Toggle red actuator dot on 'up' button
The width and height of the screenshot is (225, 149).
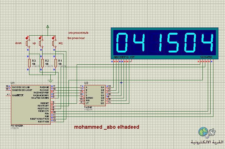click(x=40, y=38)
